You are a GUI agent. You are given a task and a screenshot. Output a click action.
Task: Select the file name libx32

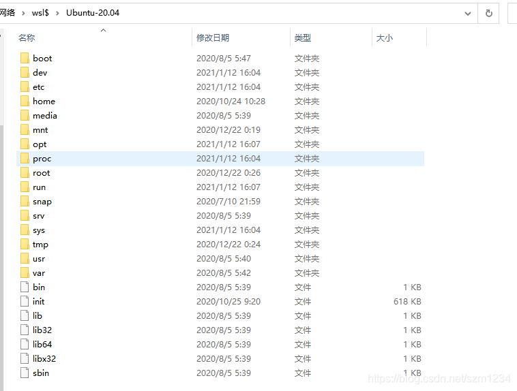(x=44, y=359)
